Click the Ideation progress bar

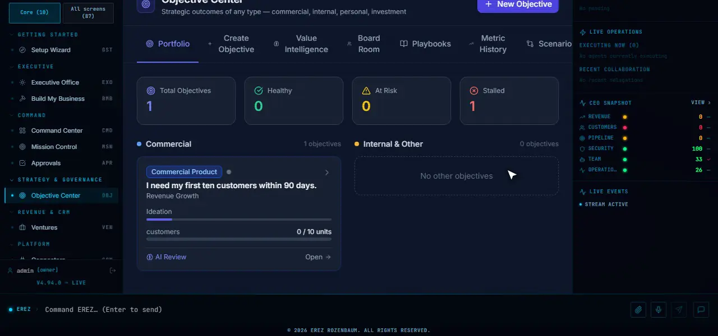(239, 220)
